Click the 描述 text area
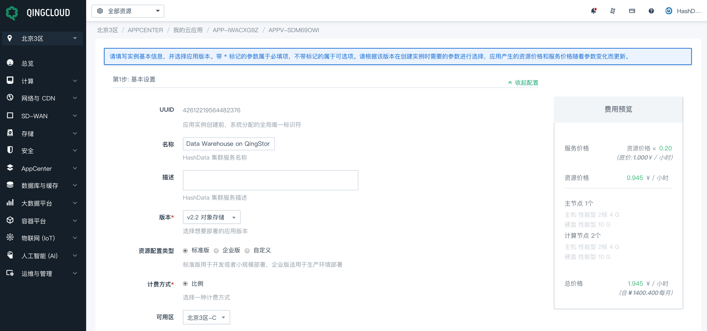This screenshot has width=707, height=331. click(x=271, y=180)
